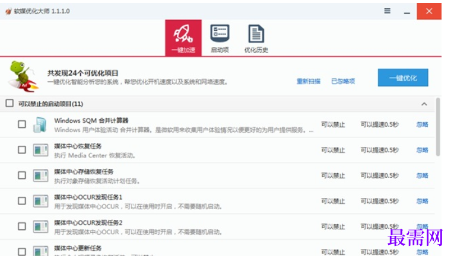Open the hamburger menu in title bar

(x=387, y=11)
